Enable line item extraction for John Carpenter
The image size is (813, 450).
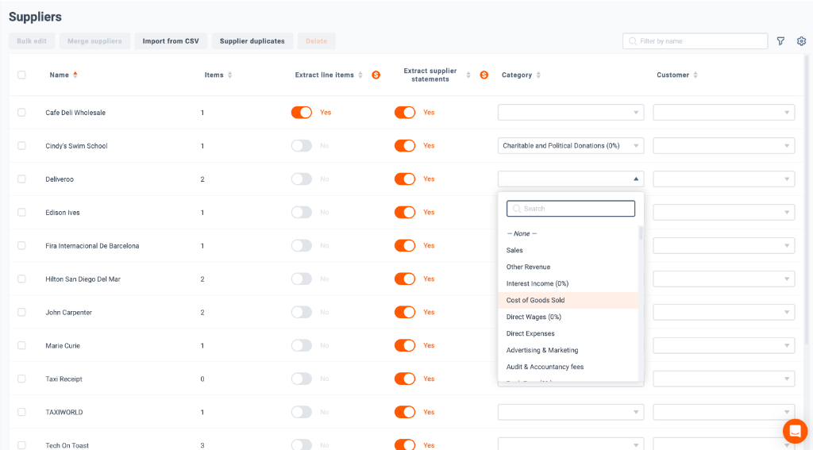(301, 312)
